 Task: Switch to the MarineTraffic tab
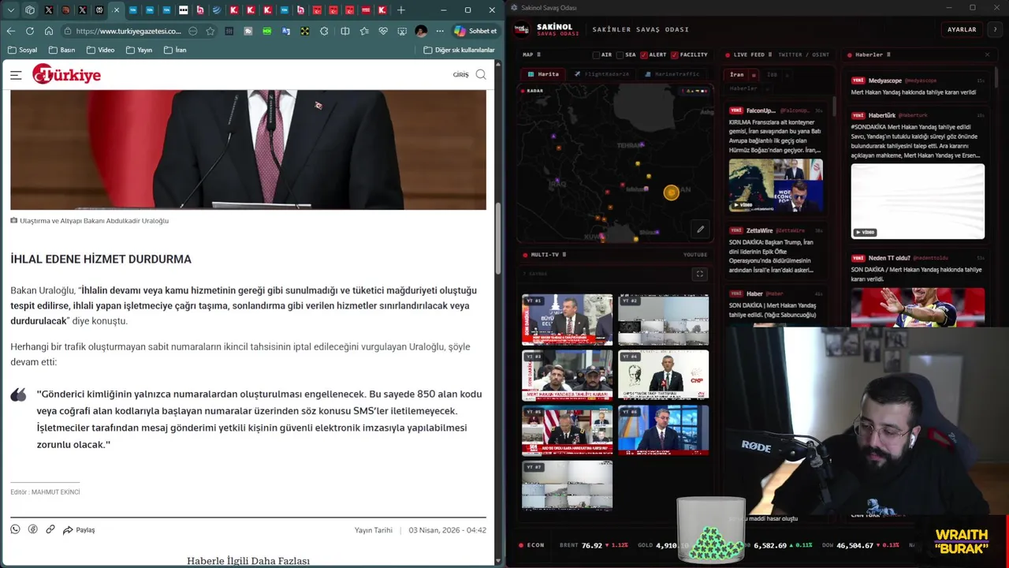[x=672, y=74]
